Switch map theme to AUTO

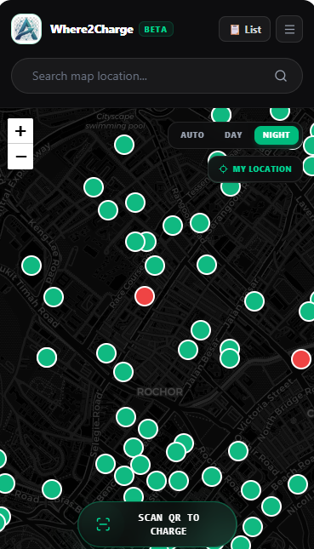point(192,135)
